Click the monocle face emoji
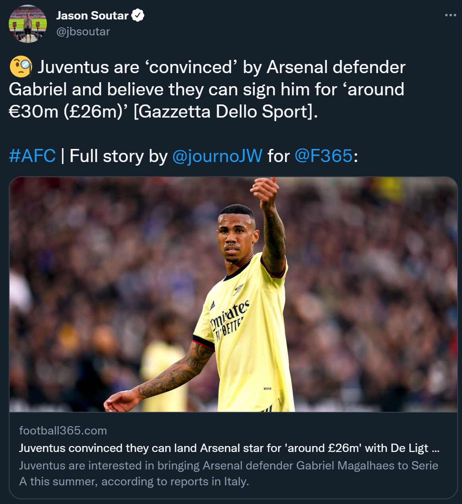Image resolution: width=462 pixels, height=504 pixels. point(21,67)
